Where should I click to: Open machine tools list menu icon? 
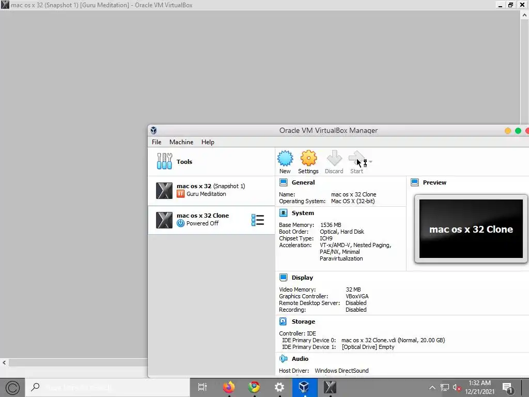[258, 220]
